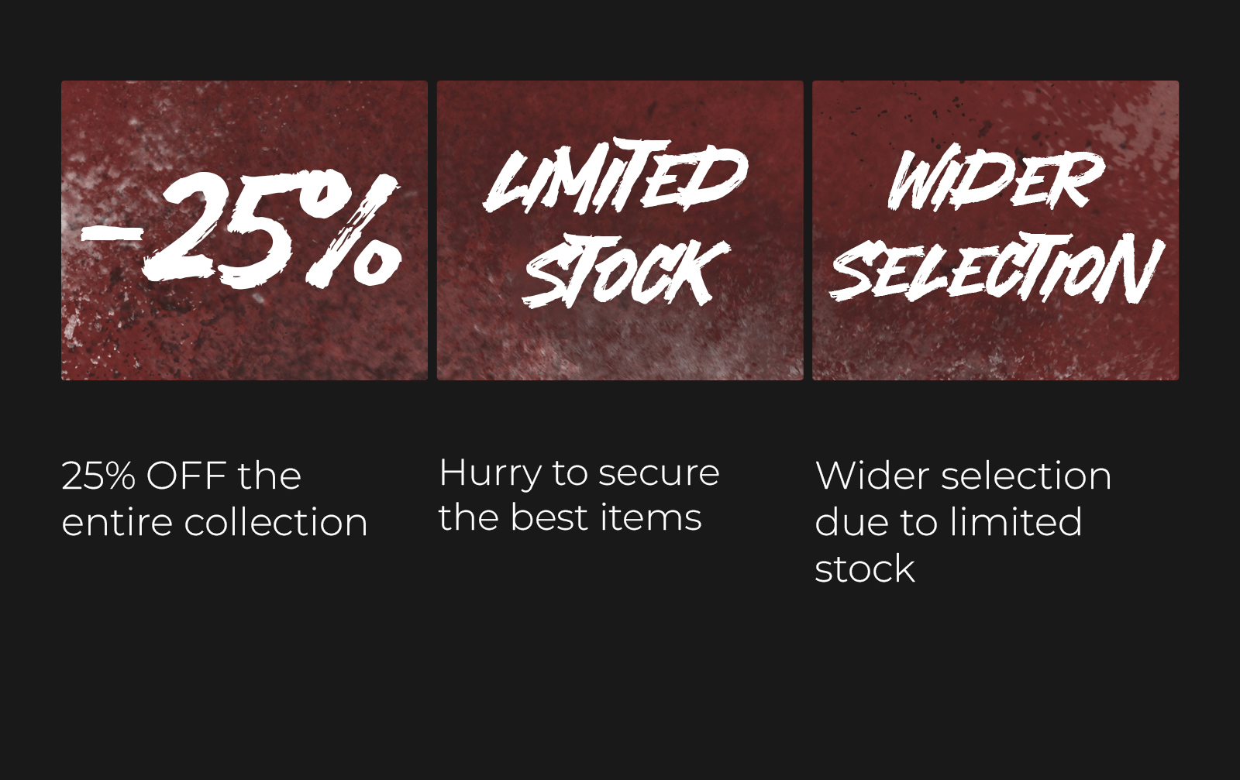The height and width of the screenshot is (780, 1240).
Task: Click the 'the best items' text line
Action: (x=570, y=517)
